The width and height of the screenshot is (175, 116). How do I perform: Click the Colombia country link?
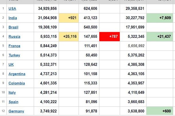[x=17, y=83]
